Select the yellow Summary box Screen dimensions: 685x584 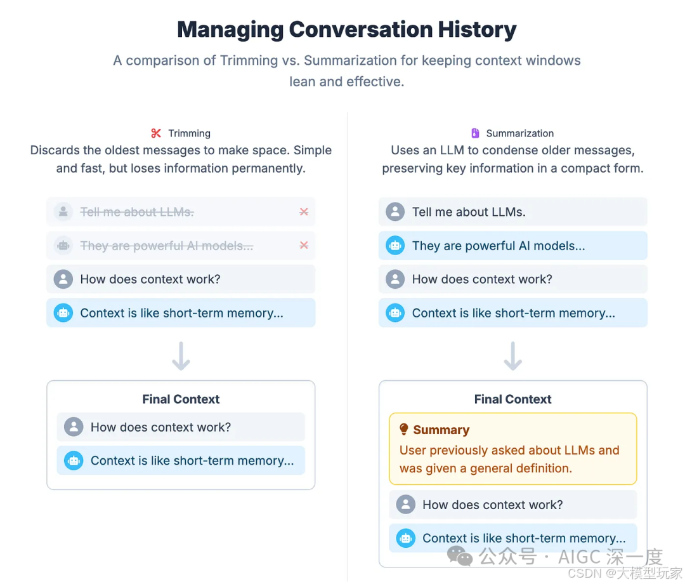513,449
